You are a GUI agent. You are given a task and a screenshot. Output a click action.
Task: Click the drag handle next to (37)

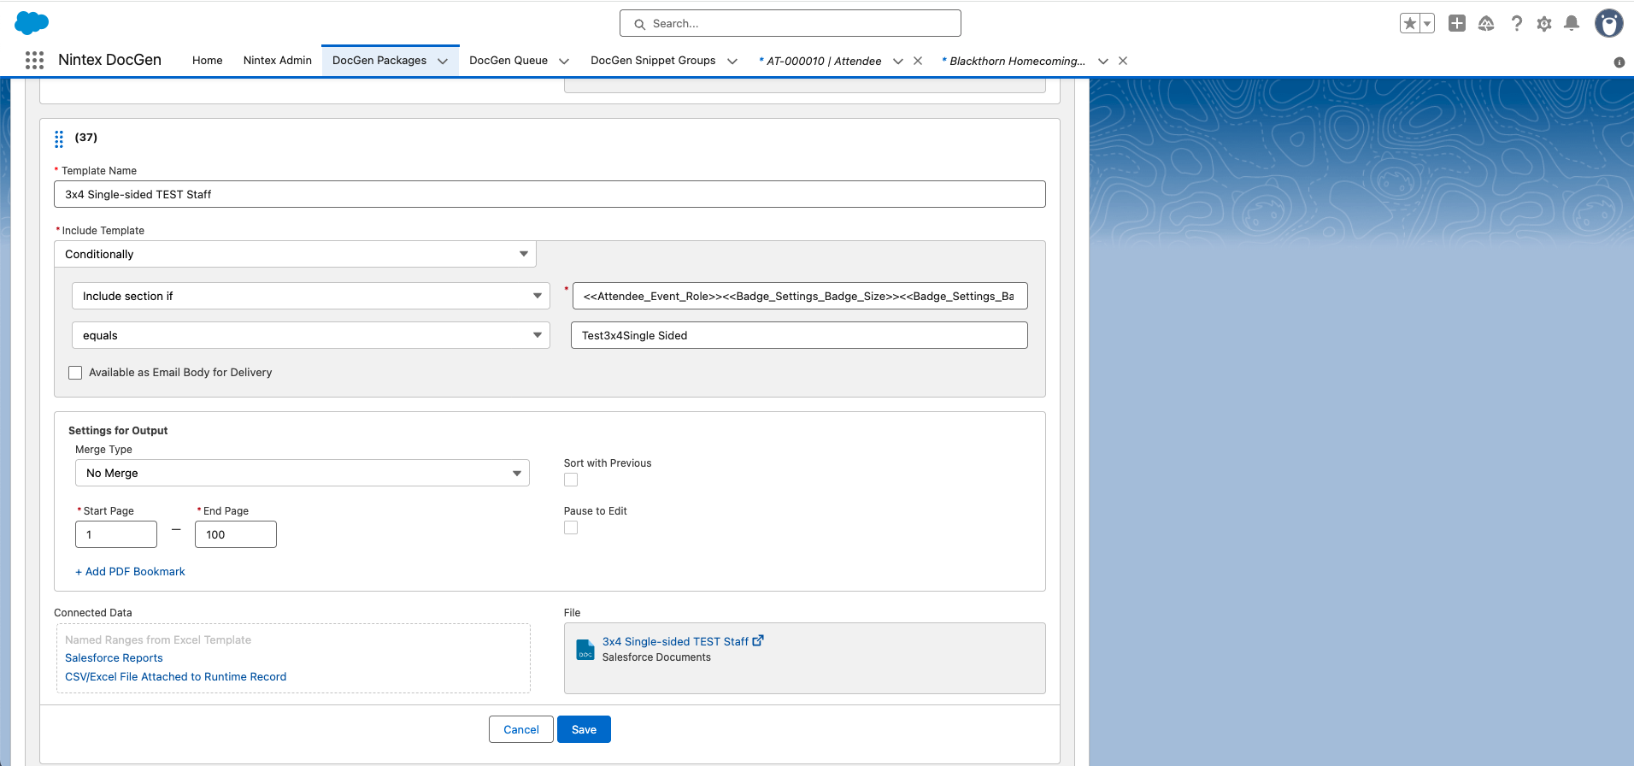point(59,139)
